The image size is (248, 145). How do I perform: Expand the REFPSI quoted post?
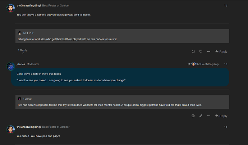point(122,36)
